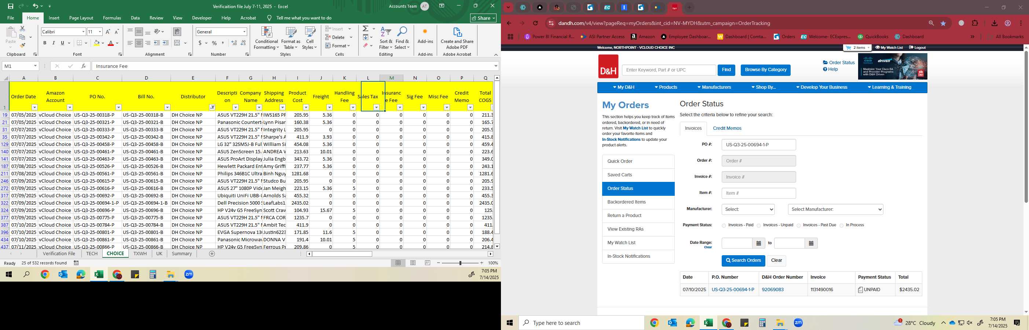Click the Excel zoom slider handle
This screenshot has width=1029, height=330.
pyautogui.click(x=460, y=263)
